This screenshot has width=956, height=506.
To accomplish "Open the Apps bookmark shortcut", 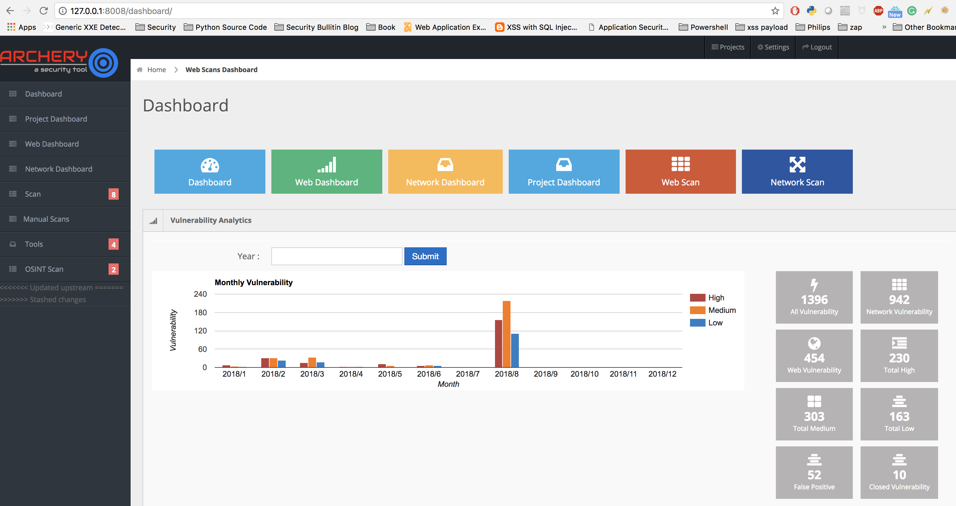I will click(21, 27).
